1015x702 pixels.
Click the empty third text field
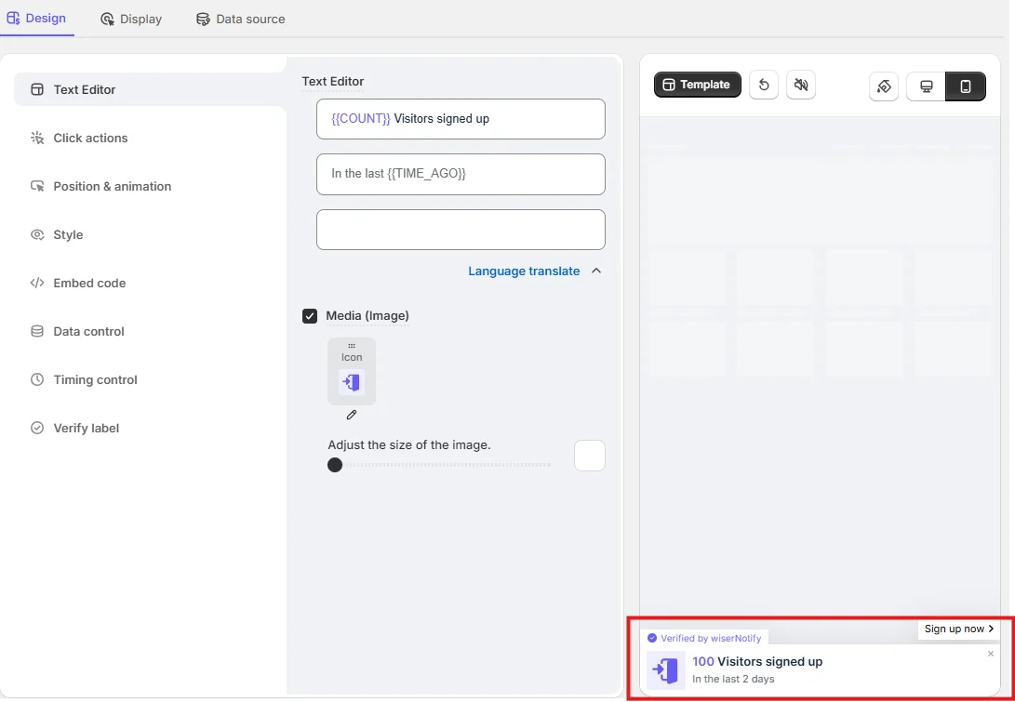click(x=461, y=230)
